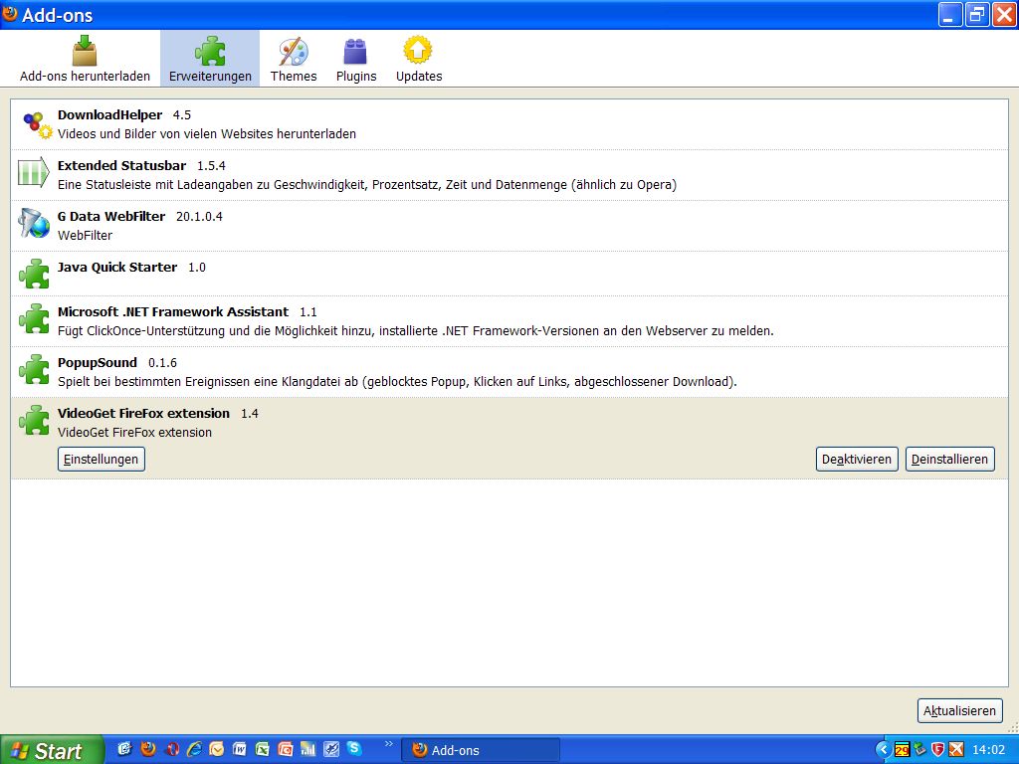Click the Extended Statusbar icon

pos(34,173)
